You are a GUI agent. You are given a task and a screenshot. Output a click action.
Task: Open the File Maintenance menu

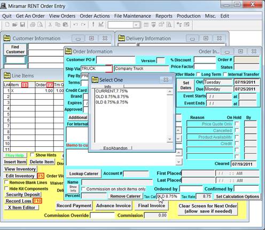[x=132, y=16]
